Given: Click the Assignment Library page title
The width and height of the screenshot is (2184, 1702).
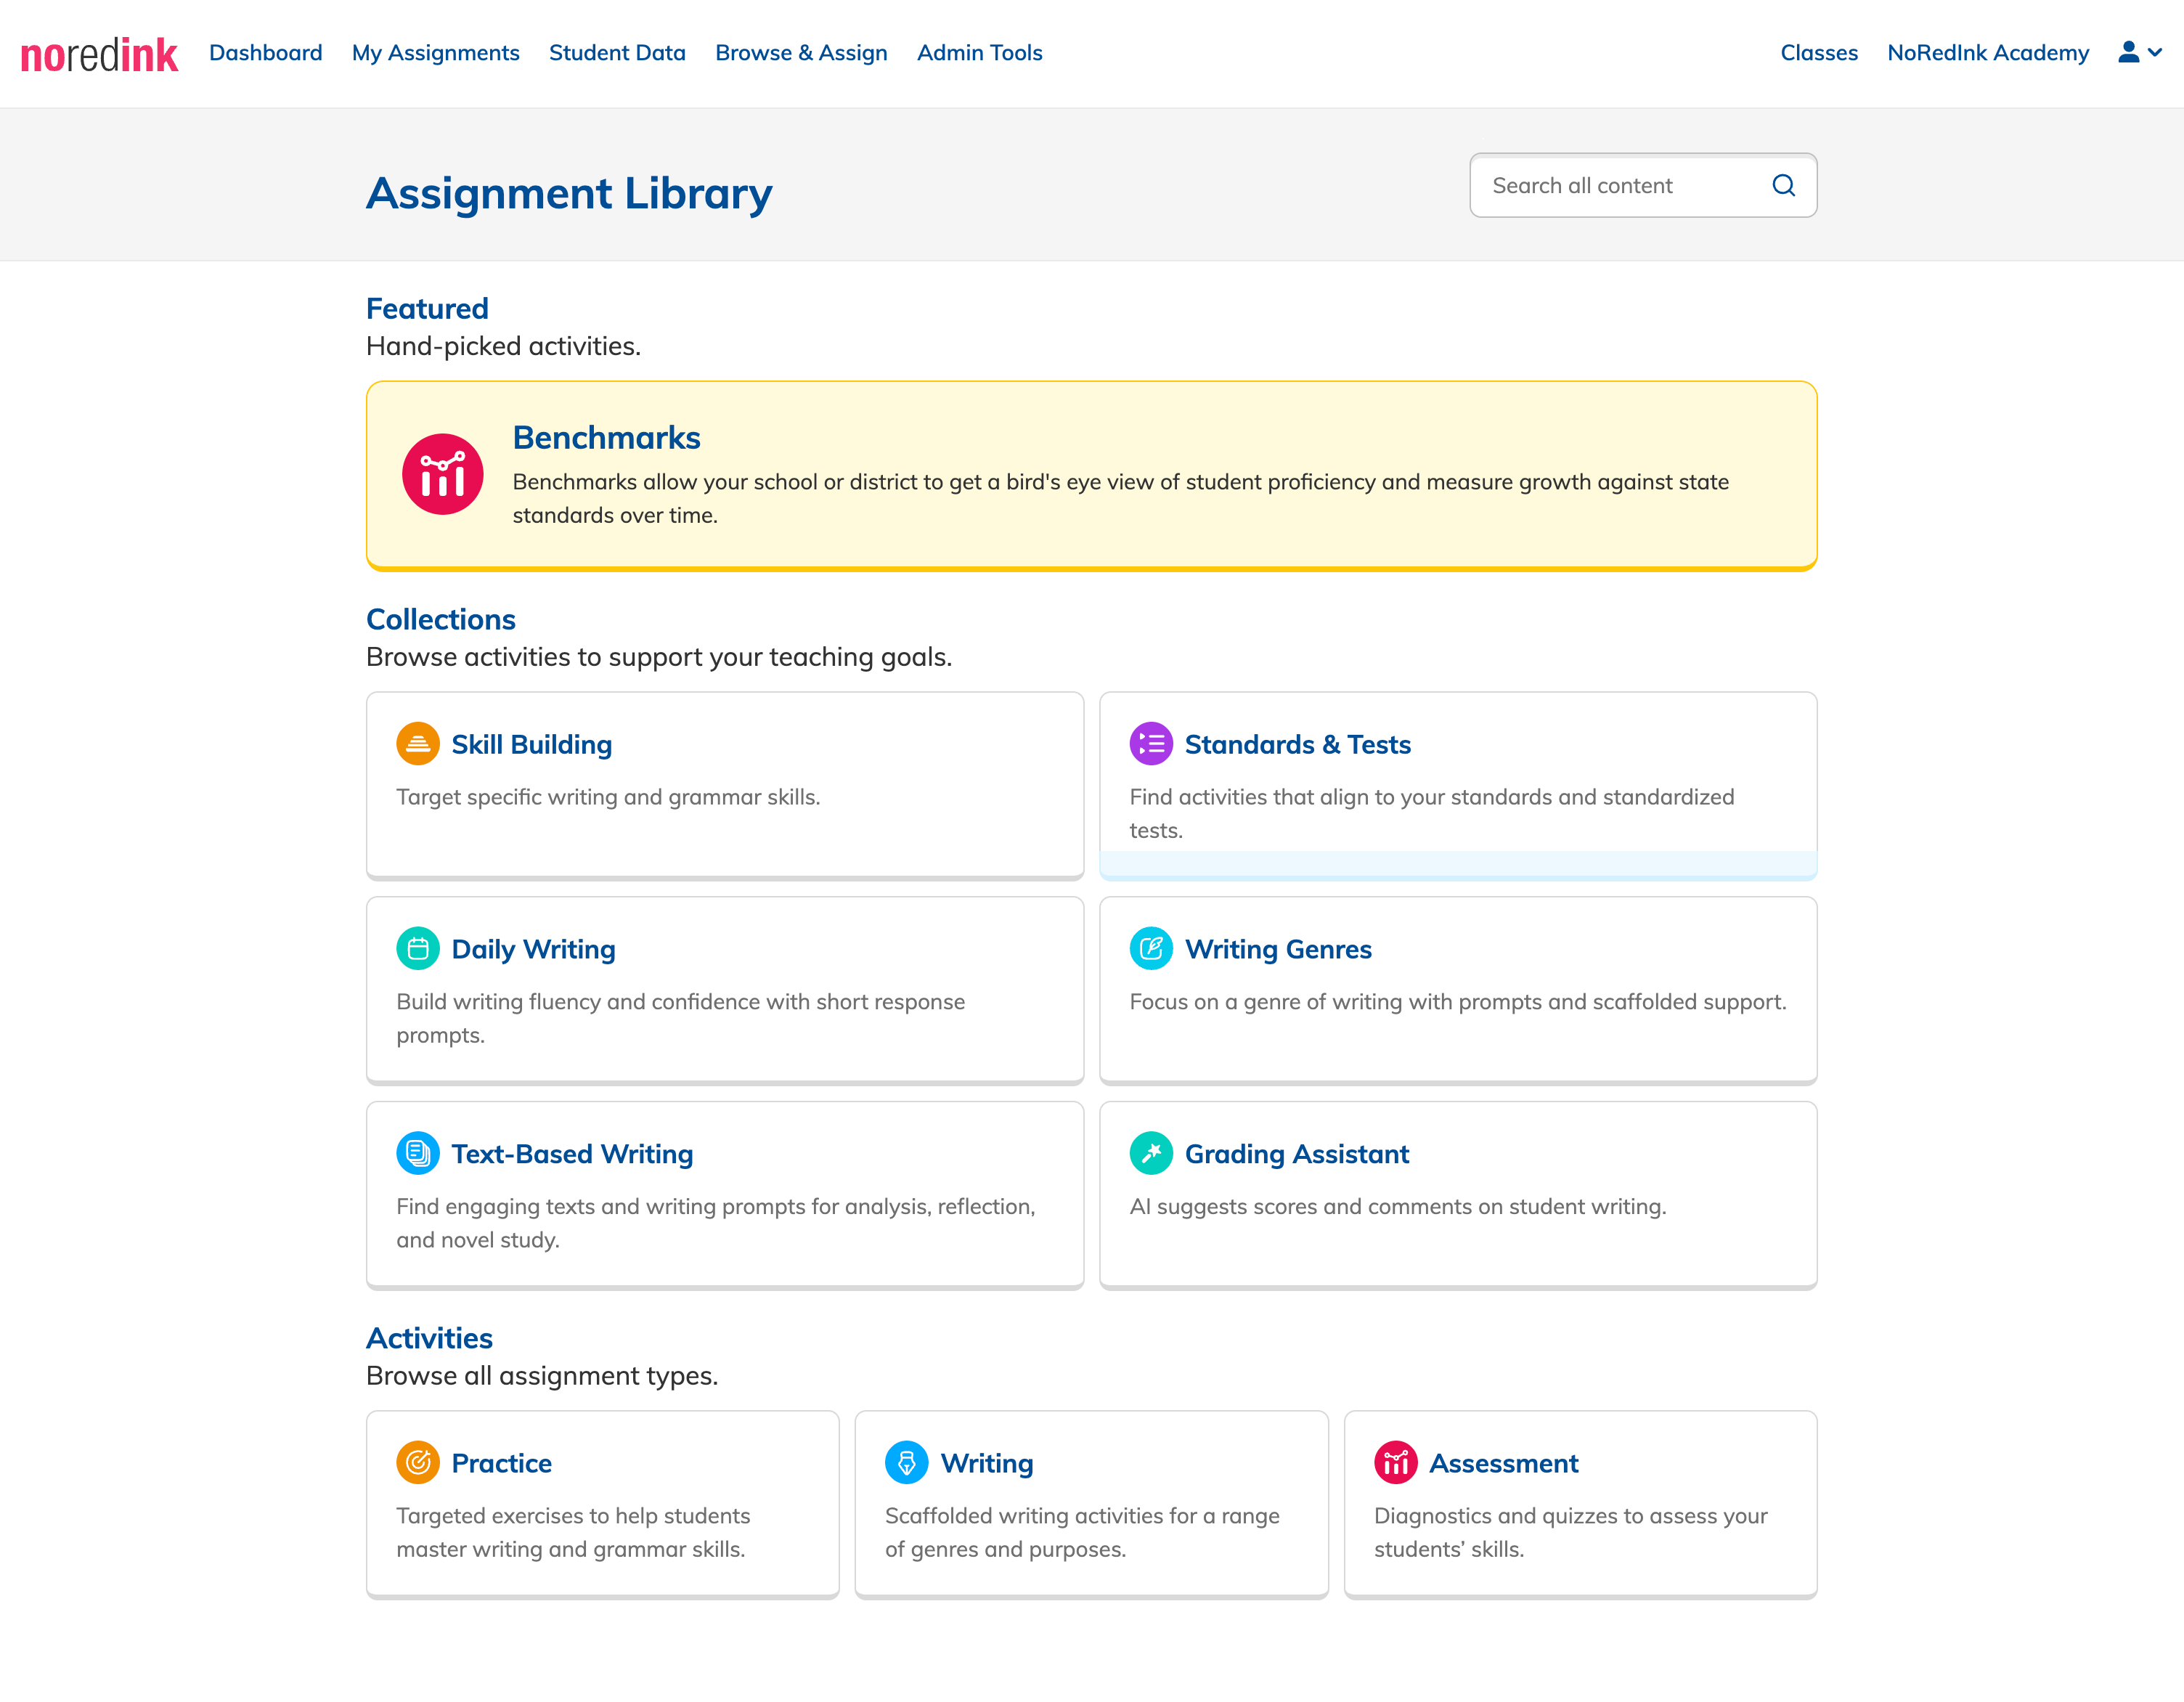Looking at the screenshot, I should click(x=569, y=193).
